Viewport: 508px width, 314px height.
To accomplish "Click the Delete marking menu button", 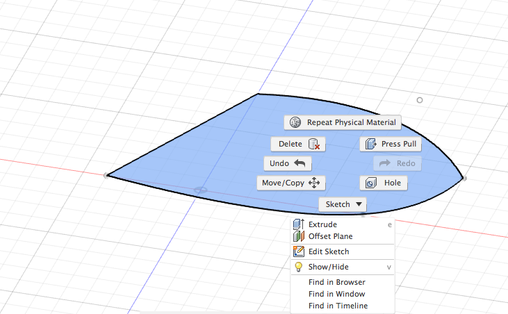I will click(x=298, y=144).
